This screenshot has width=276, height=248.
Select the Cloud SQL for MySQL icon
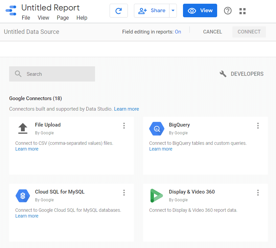click(x=23, y=196)
